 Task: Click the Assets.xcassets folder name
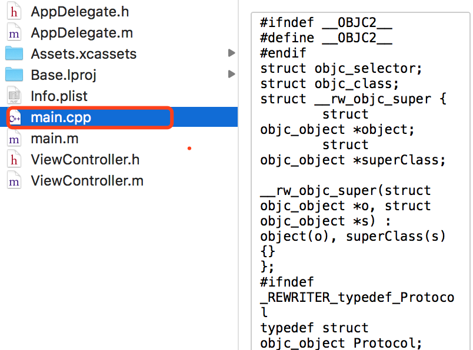(84, 54)
